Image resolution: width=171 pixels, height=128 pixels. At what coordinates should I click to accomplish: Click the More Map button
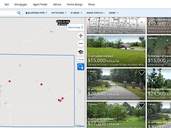tap(76, 28)
